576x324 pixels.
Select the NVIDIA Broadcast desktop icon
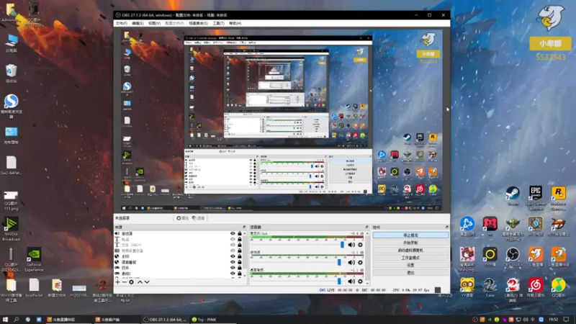(12, 228)
